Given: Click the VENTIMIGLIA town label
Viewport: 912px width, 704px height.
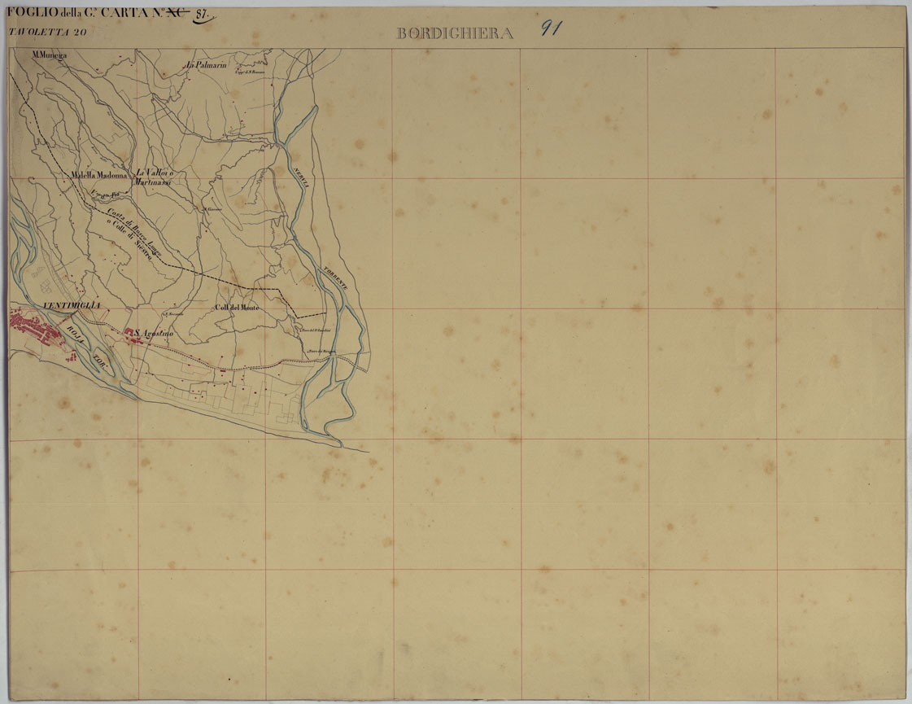Looking at the screenshot, I should click(72, 304).
